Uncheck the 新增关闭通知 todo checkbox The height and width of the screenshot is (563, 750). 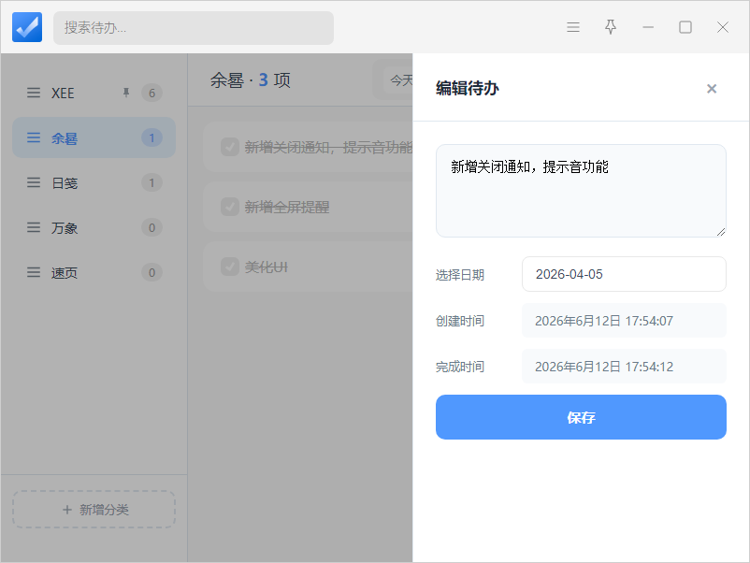[230, 147]
